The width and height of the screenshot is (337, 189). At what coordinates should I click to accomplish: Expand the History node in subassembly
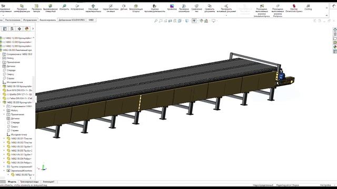[4, 110]
